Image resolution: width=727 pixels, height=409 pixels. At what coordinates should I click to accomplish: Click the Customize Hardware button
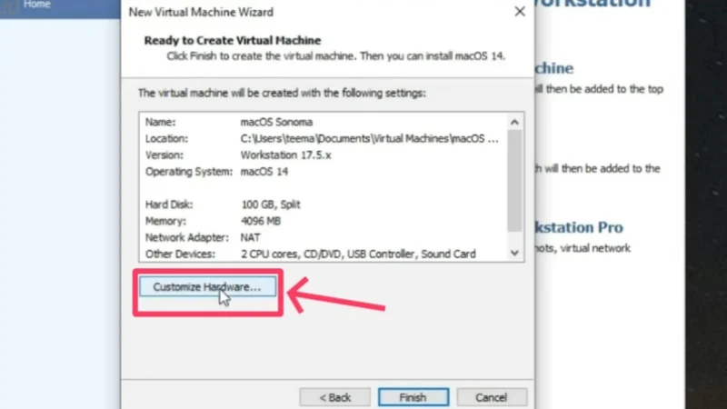tap(207, 287)
